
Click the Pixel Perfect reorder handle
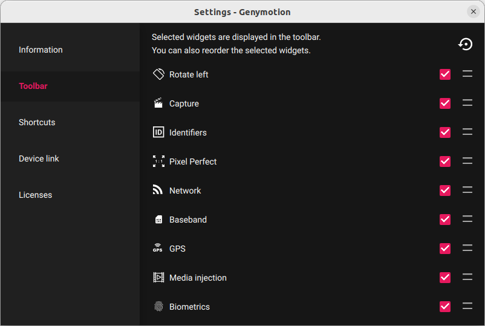(x=467, y=161)
